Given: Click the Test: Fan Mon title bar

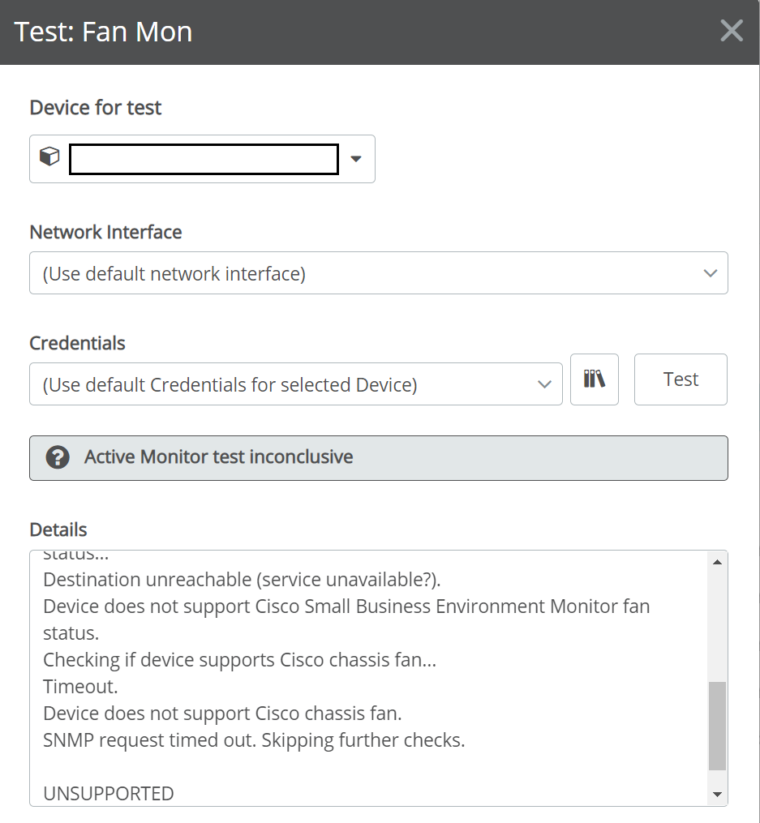Looking at the screenshot, I should (104, 31).
